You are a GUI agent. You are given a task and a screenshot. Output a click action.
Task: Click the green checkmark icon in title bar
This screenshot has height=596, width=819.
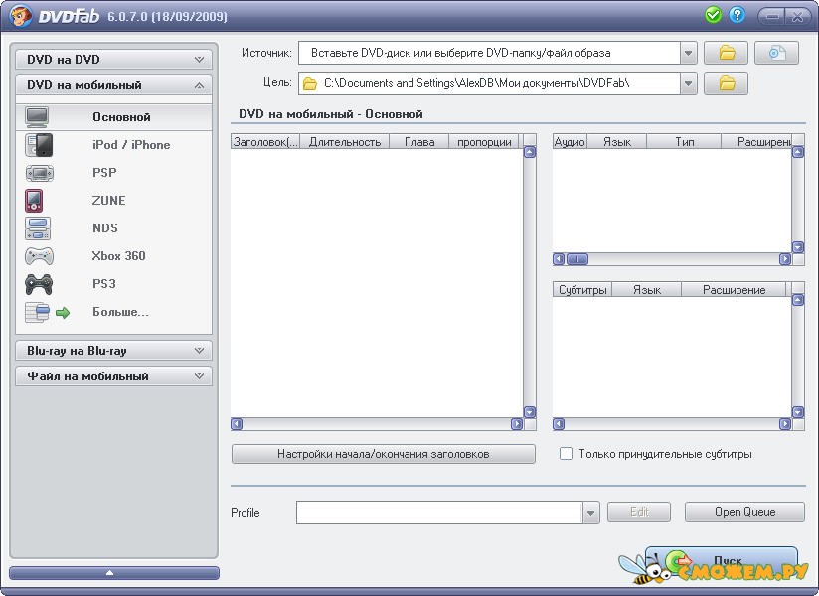click(x=713, y=15)
